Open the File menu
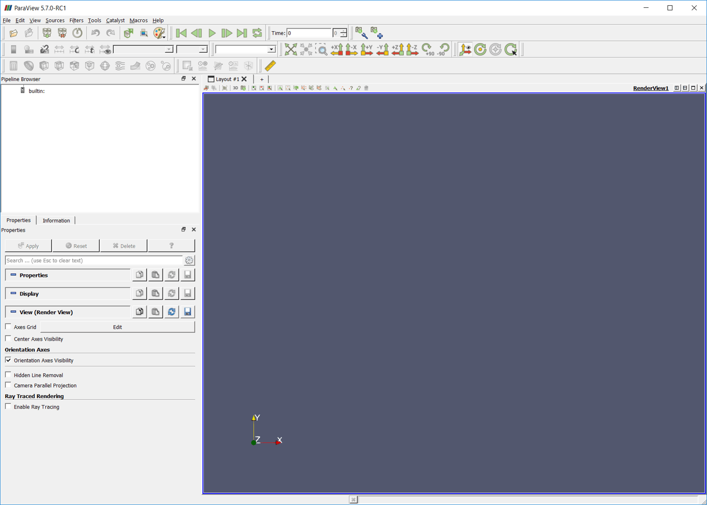This screenshot has height=505, width=707. 7,20
